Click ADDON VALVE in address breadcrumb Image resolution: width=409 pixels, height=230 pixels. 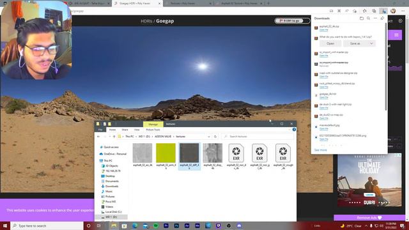tap(163, 137)
